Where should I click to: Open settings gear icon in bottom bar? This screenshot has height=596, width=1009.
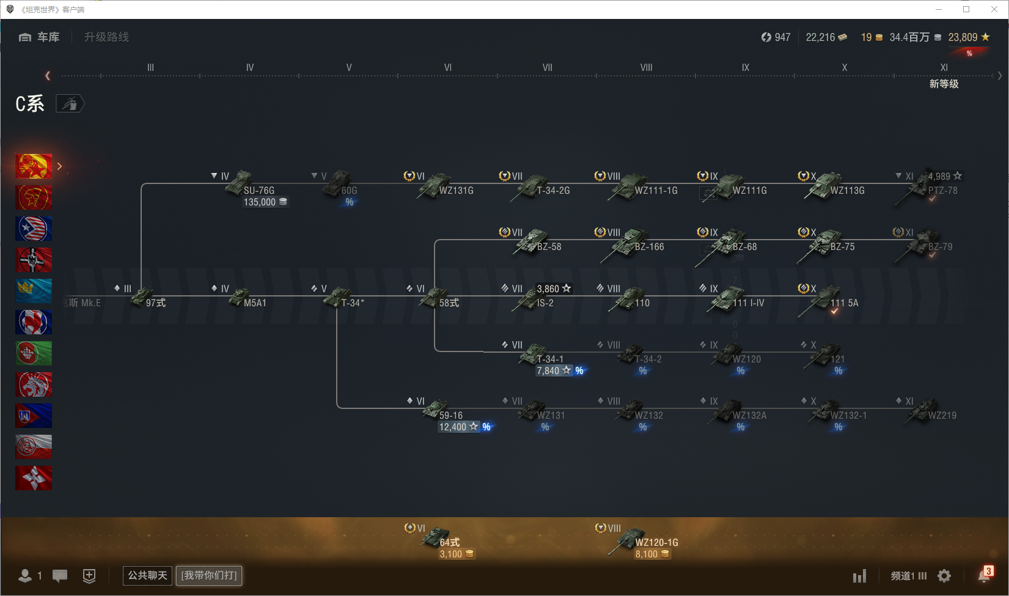click(944, 576)
